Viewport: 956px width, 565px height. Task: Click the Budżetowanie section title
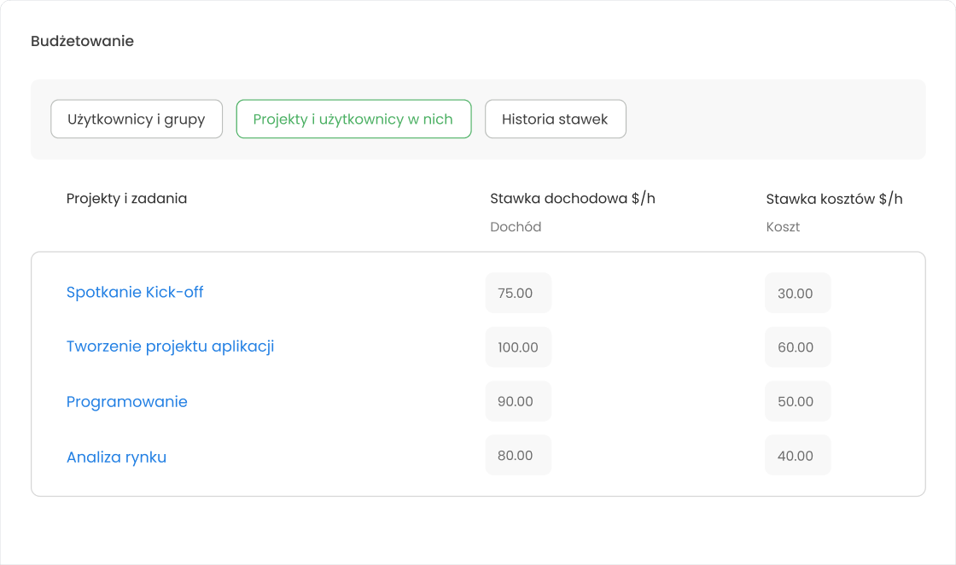point(82,41)
